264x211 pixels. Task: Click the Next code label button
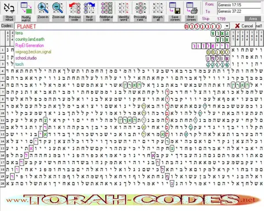(90, 18)
